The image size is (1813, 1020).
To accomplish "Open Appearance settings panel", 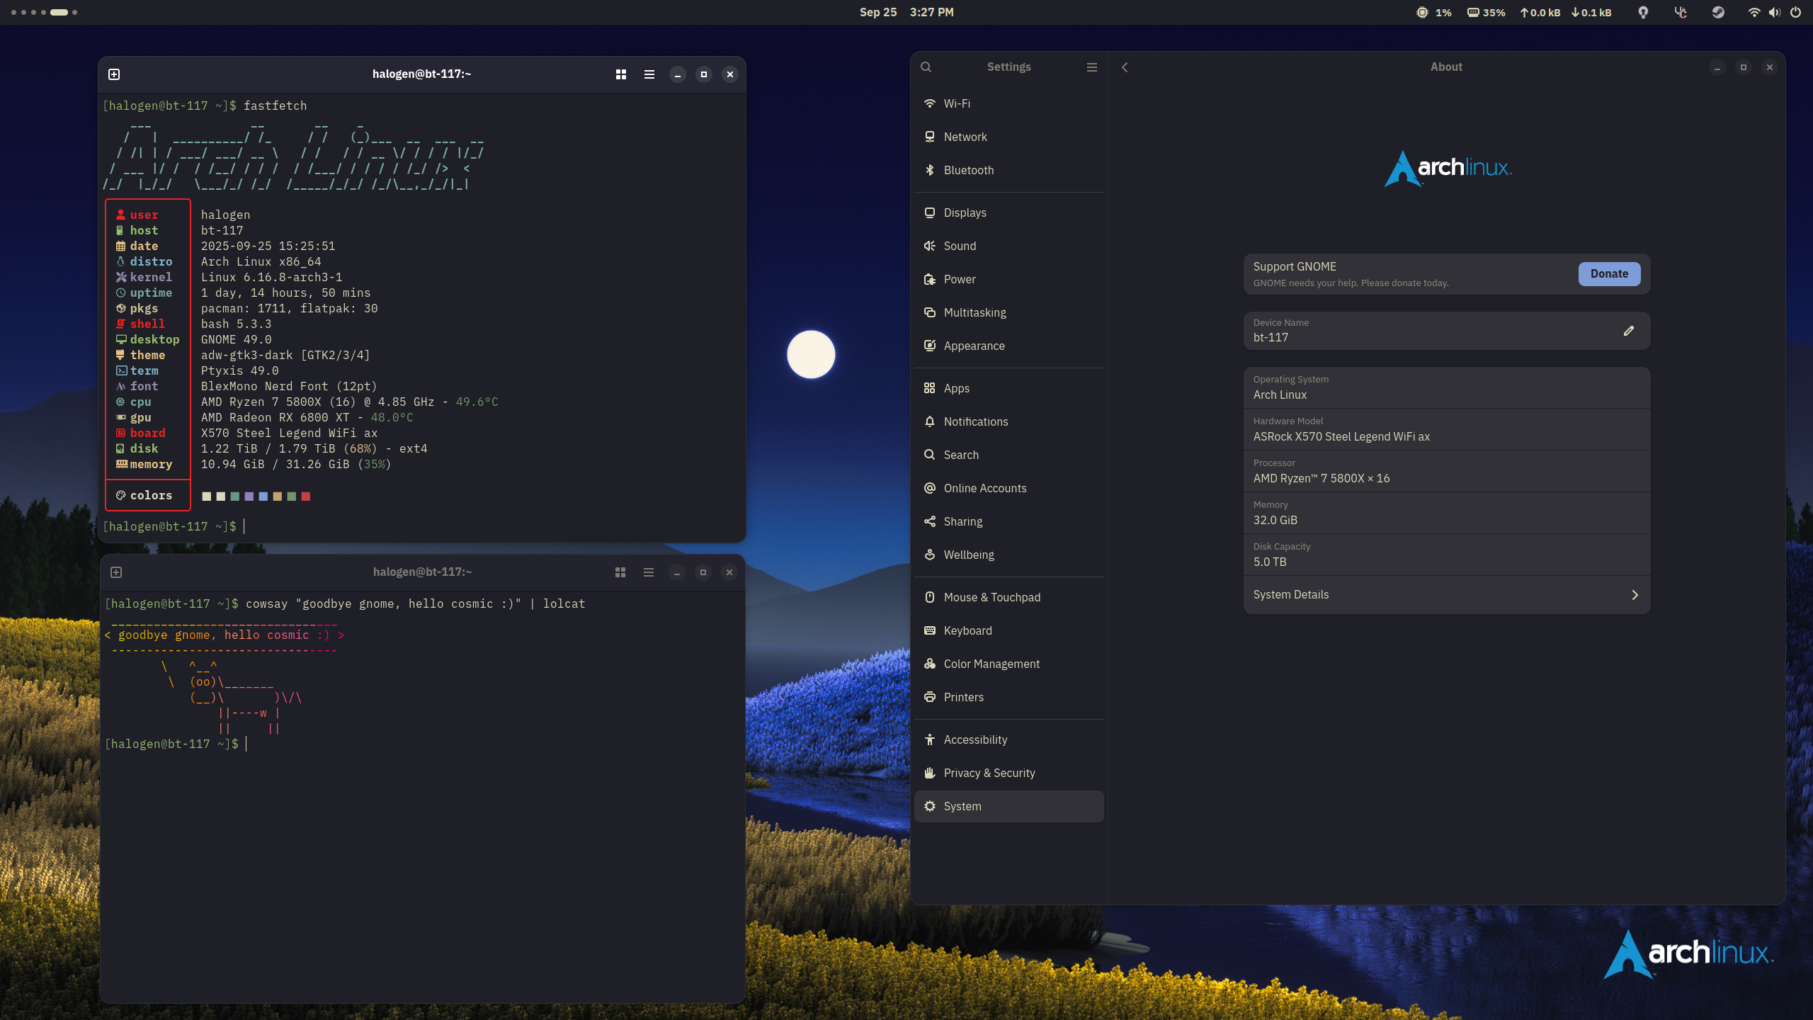I will 974,346.
